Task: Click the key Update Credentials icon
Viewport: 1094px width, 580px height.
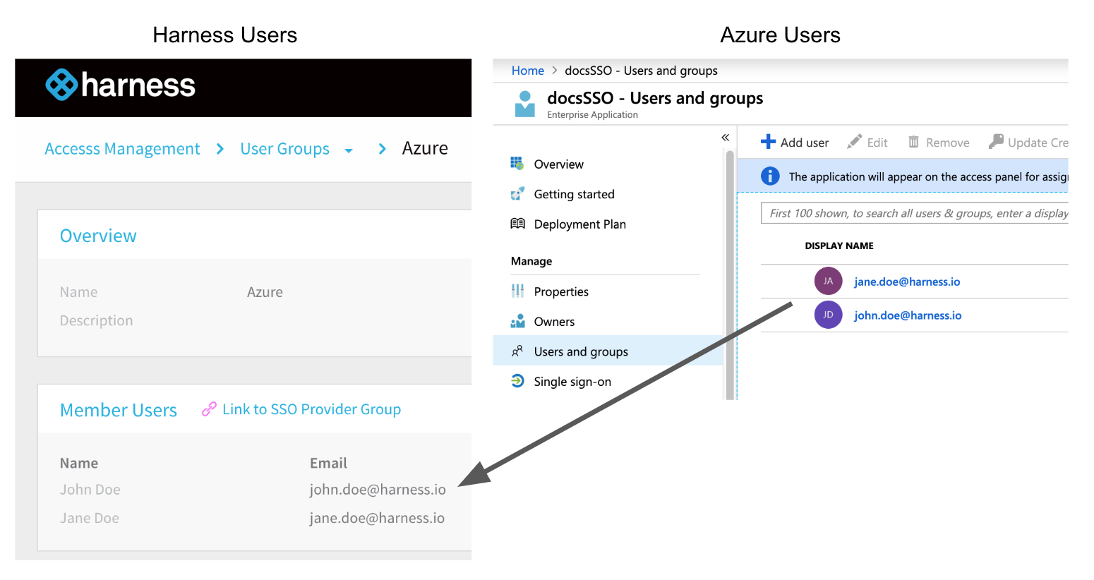Action: [996, 142]
